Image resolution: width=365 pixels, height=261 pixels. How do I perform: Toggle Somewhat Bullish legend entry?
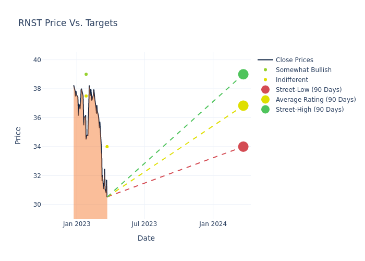point(303,70)
